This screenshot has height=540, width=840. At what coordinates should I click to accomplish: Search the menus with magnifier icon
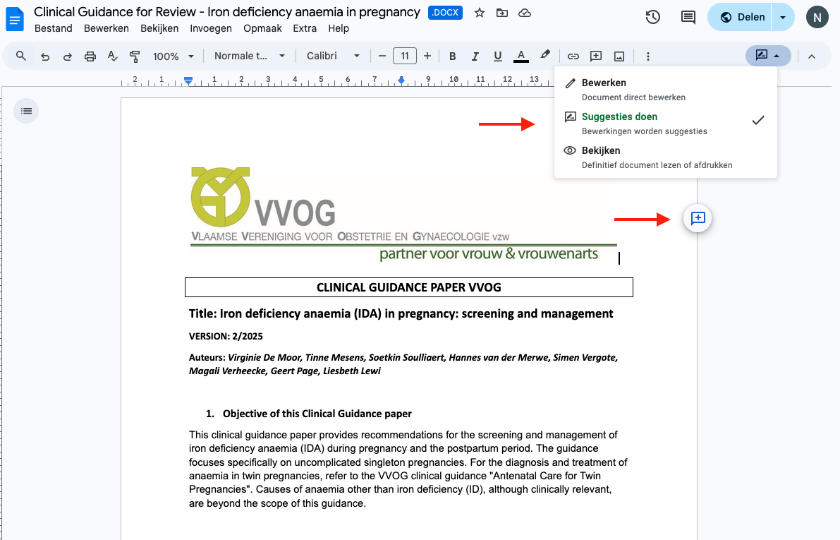coord(21,56)
